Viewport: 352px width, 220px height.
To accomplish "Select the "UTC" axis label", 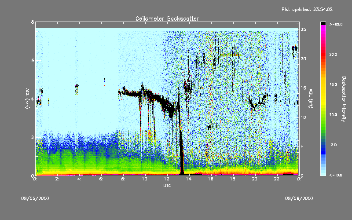I will pyautogui.click(x=167, y=185).
